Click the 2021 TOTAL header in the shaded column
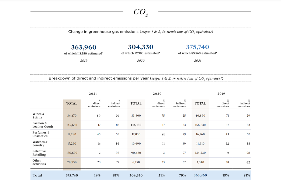Viewport: 281px width, 185px height. click(72, 103)
